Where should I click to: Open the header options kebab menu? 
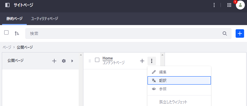pyautogui.click(x=214, y=5)
